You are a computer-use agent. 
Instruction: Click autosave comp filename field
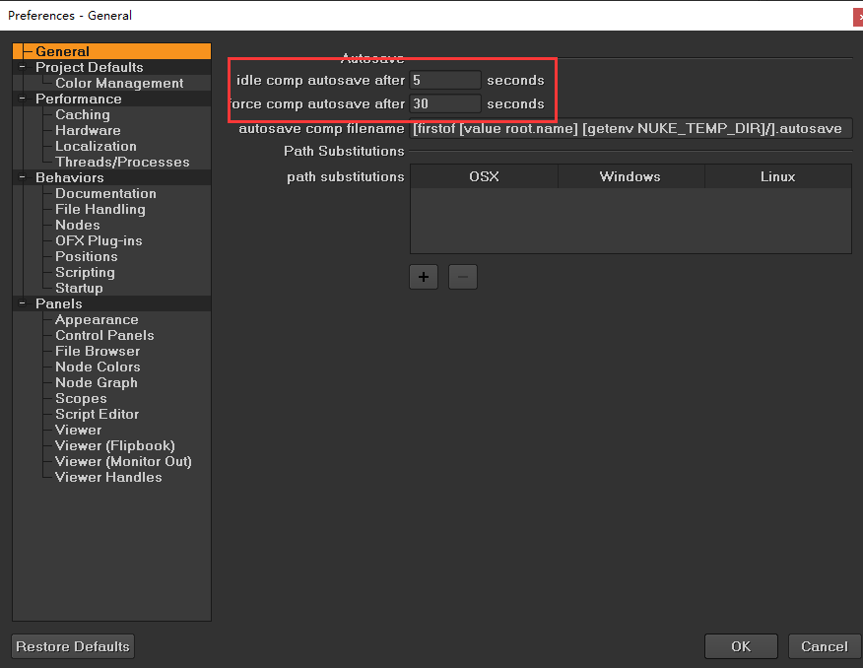click(x=631, y=128)
